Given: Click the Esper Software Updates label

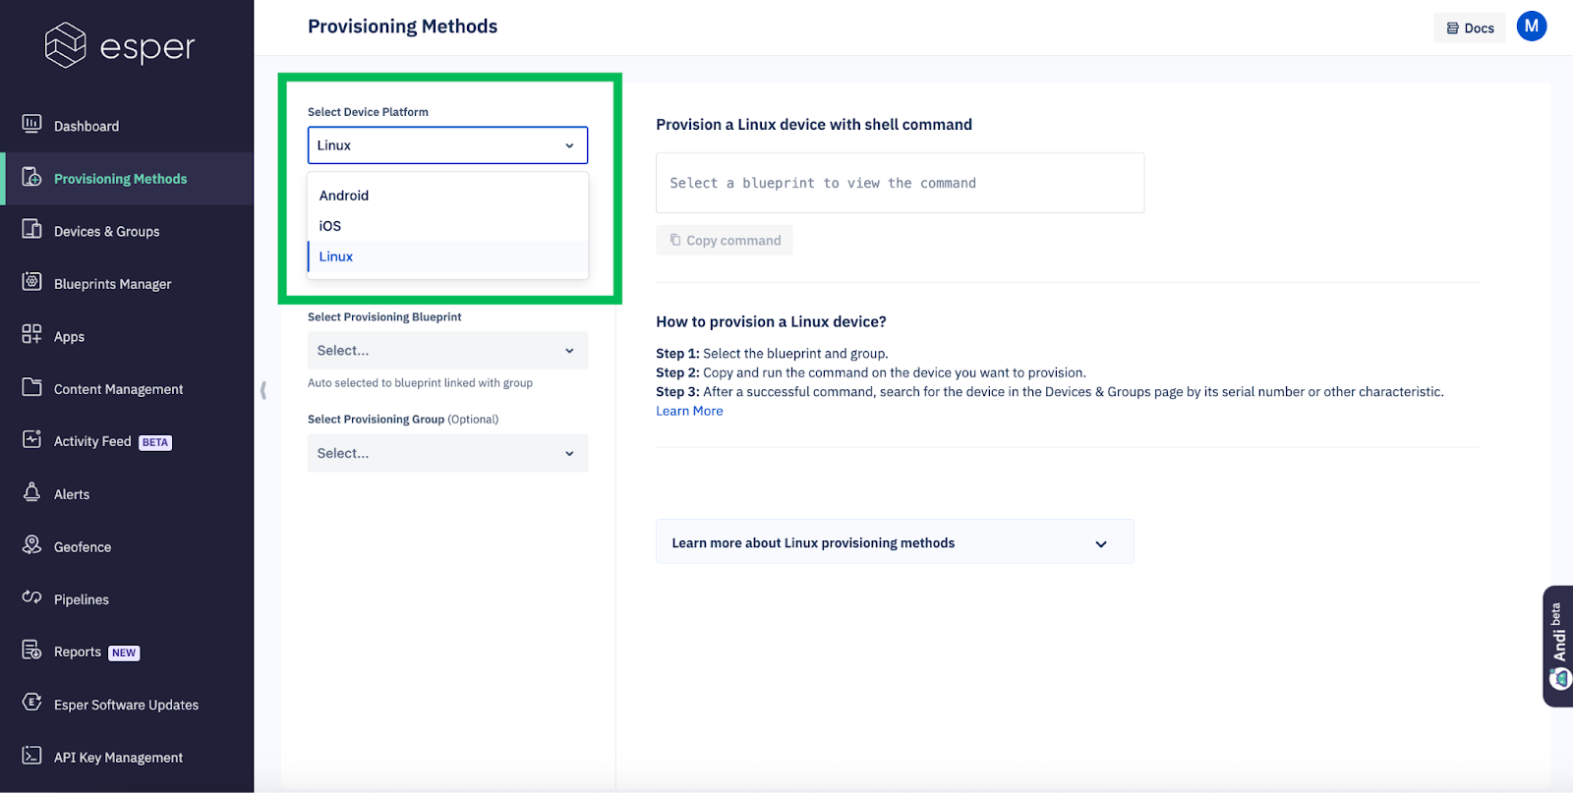Looking at the screenshot, I should pos(126,705).
